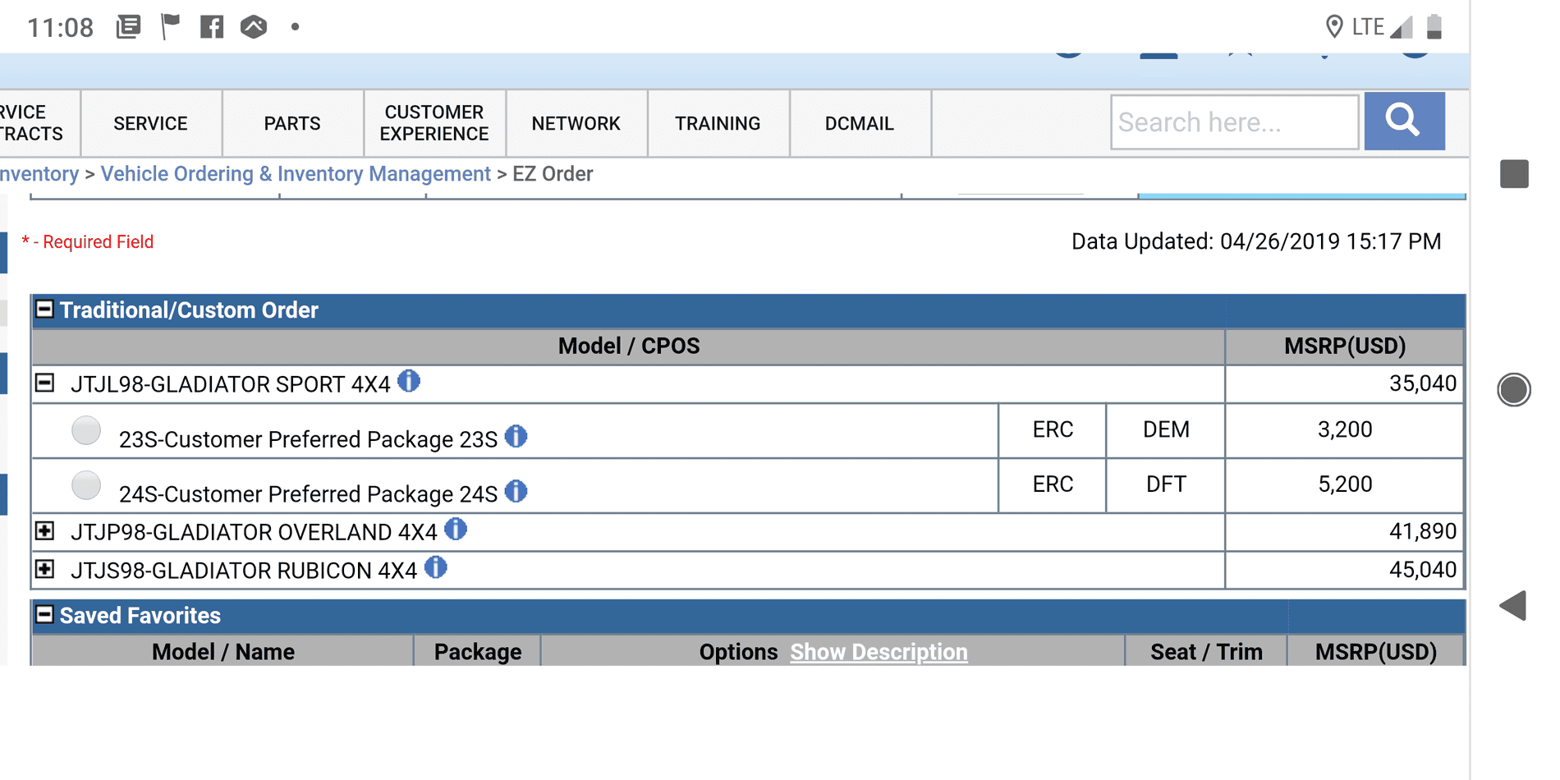Collapse the JTJL98 Gladiator Sport row
1560x780 pixels.
point(44,383)
